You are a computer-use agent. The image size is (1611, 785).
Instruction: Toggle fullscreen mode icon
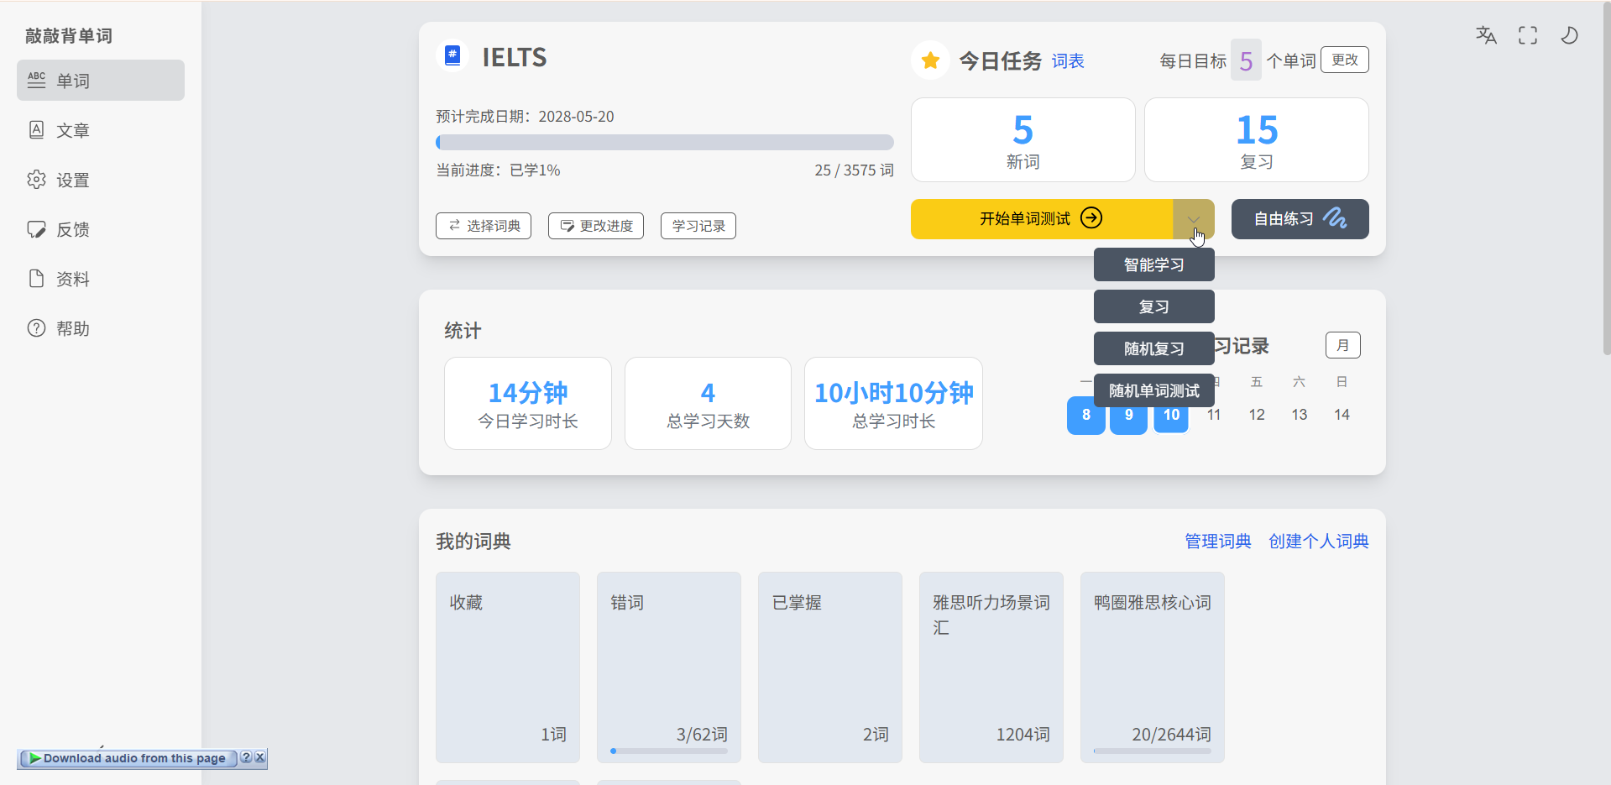tap(1528, 35)
